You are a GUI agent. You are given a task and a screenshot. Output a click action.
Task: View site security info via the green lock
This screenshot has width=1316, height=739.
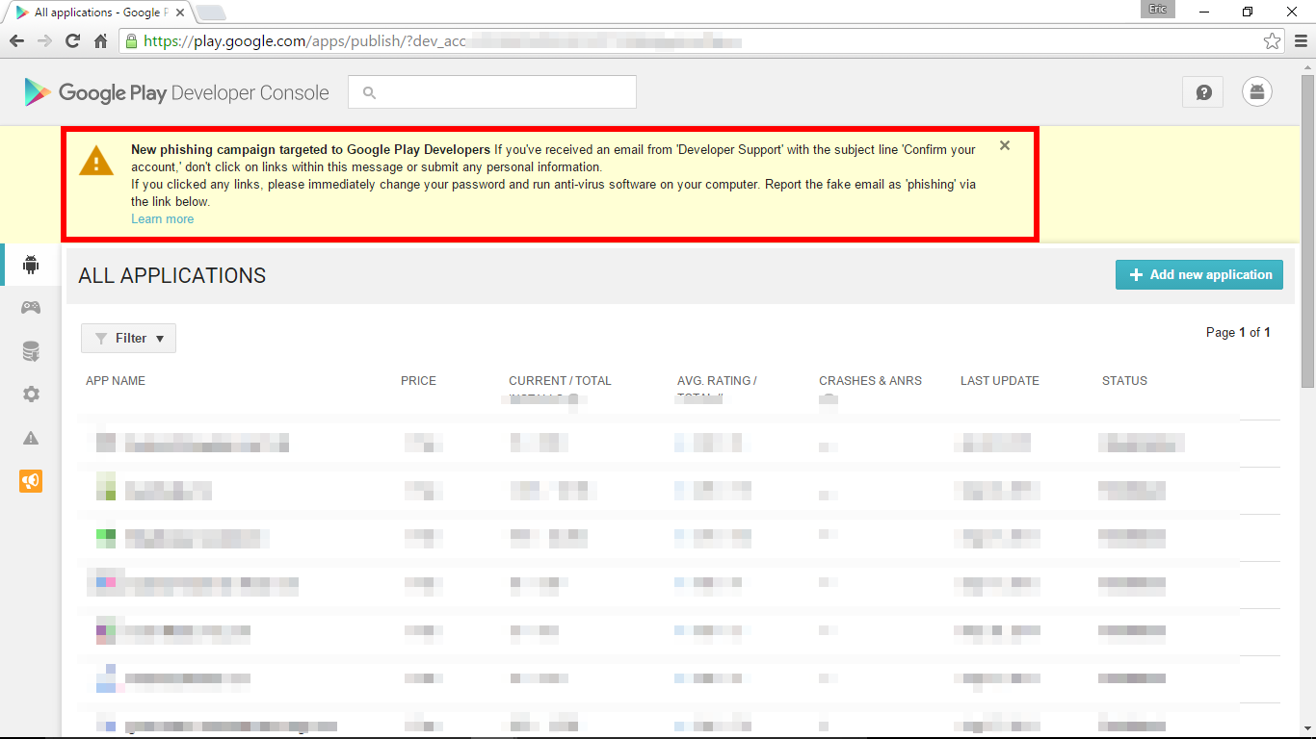[x=131, y=41]
